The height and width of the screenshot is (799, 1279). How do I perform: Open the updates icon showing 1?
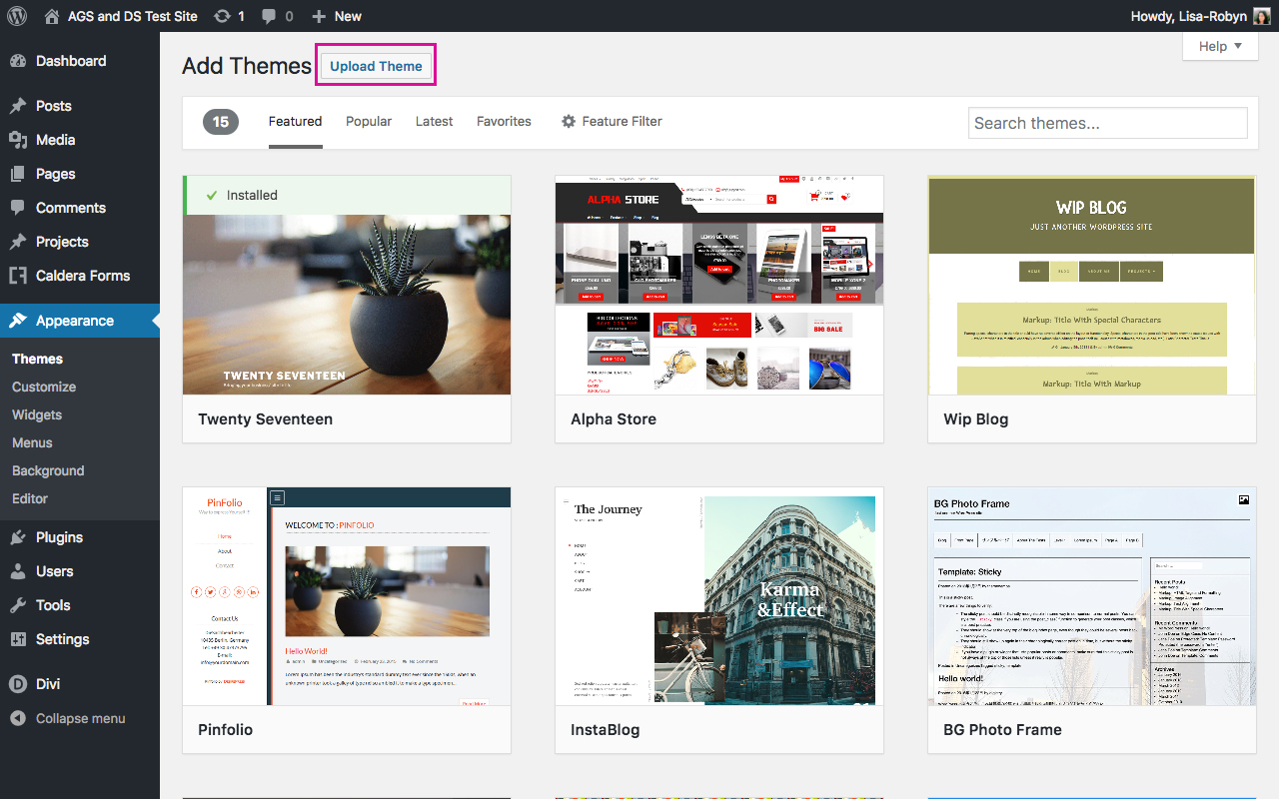(222, 16)
